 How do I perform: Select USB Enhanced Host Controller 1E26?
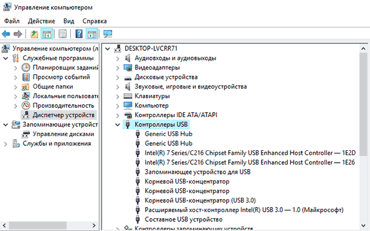[x=250, y=163]
